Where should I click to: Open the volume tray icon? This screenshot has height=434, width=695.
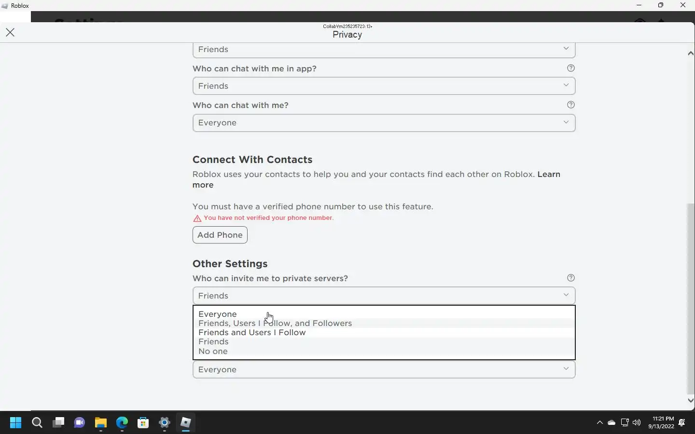point(637,423)
